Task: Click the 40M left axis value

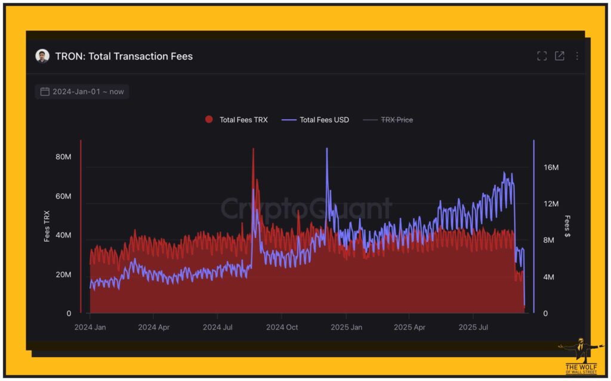Action: 63,235
